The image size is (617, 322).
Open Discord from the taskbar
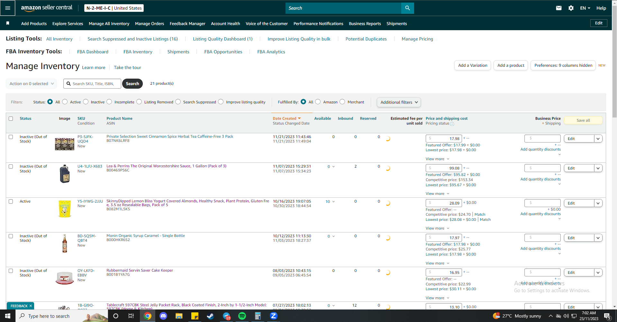163,316
